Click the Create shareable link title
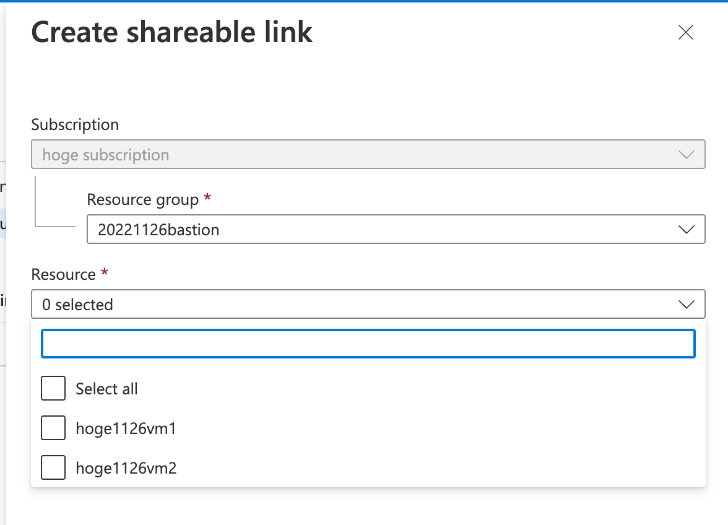The height and width of the screenshot is (525, 728). (x=172, y=32)
